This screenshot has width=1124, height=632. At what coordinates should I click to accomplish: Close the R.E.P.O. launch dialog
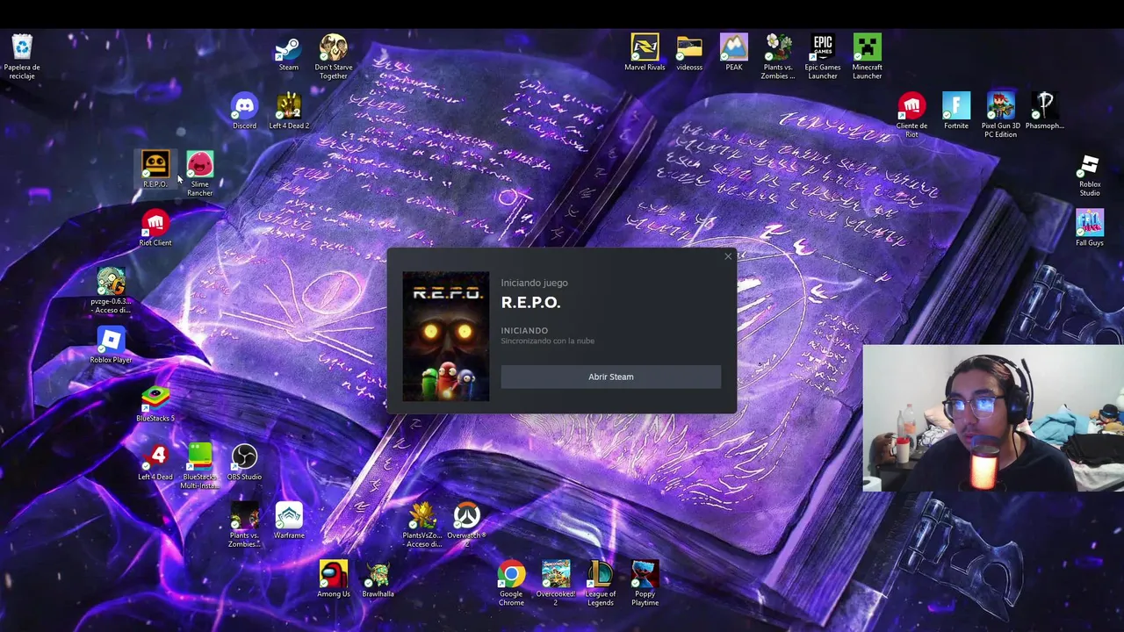[727, 256]
